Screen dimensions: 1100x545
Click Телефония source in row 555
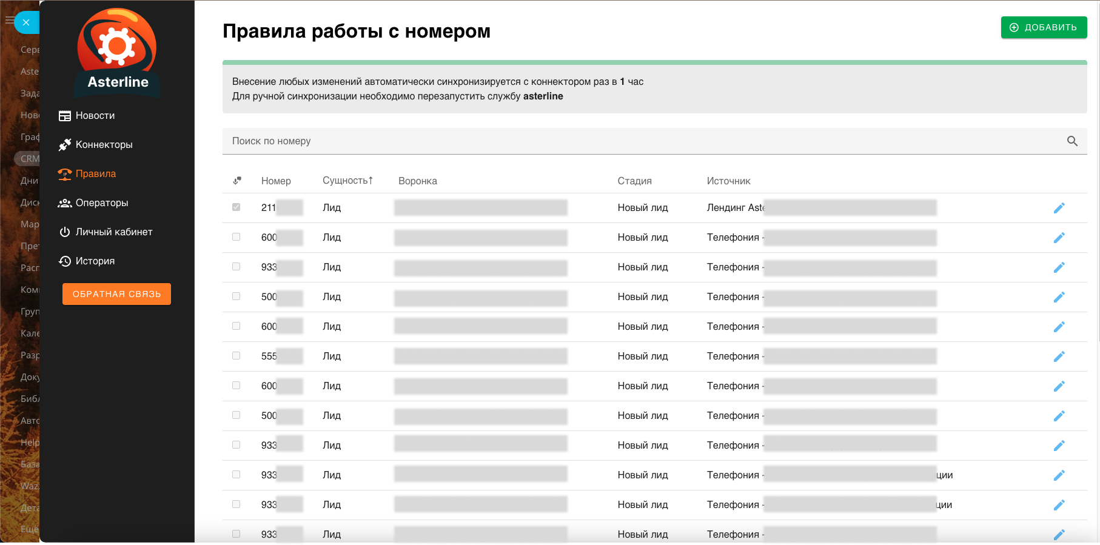733,356
